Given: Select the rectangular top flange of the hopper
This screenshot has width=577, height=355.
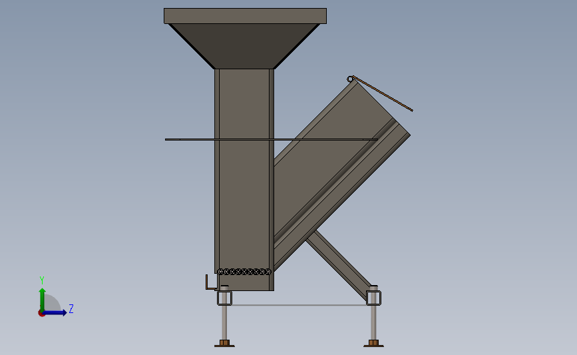Looking at the screenshot, I should pos(245,16).
